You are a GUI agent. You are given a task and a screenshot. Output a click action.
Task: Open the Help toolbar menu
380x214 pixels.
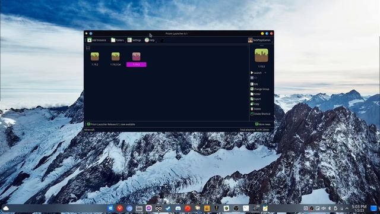coord(150,40)
